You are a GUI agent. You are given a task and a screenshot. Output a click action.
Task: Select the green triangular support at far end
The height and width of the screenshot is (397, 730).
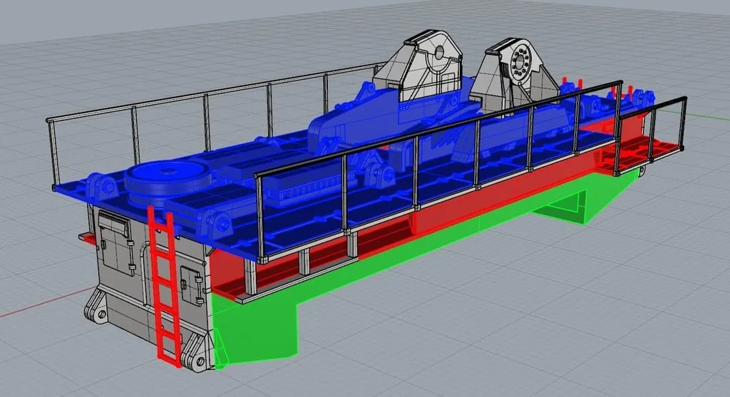coord(570,207)
